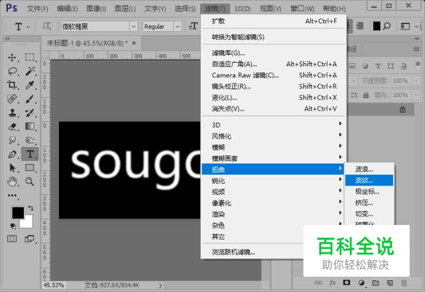Choose 液化(L)... from the filter menu
The image size is (425, 292).
[x=274, y=97]
